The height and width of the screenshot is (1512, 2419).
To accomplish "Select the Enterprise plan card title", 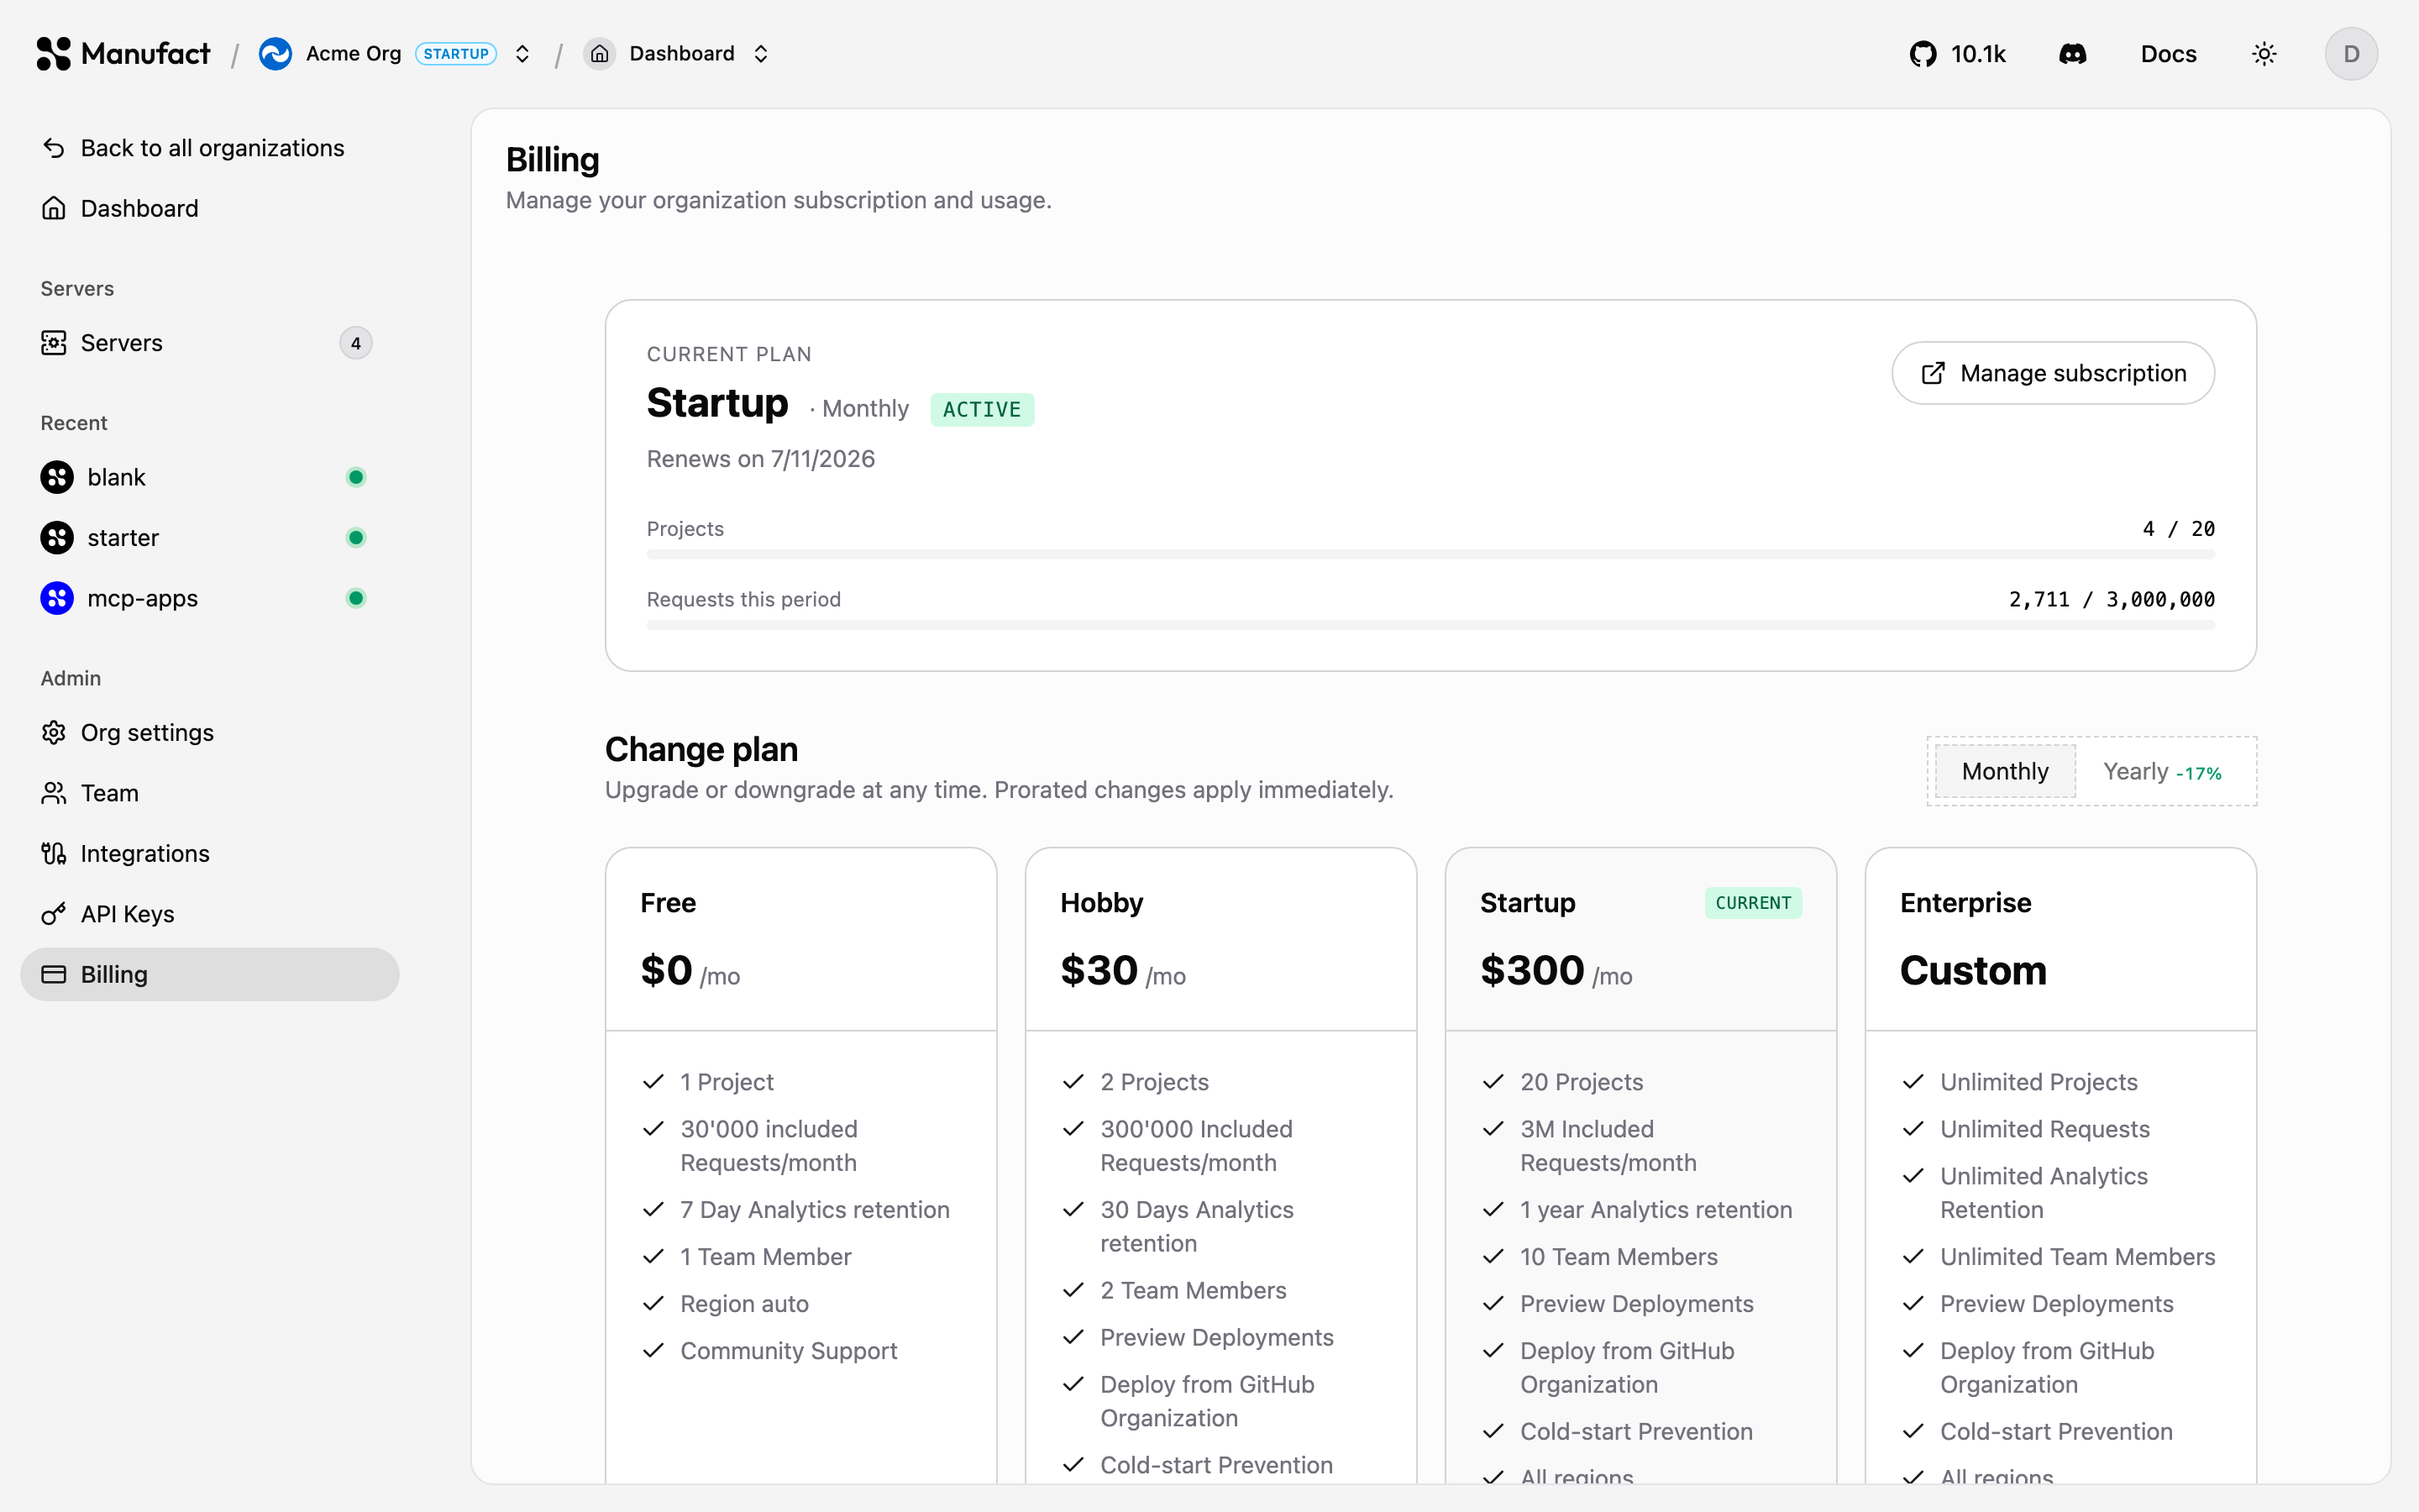I will (1965, 903).
